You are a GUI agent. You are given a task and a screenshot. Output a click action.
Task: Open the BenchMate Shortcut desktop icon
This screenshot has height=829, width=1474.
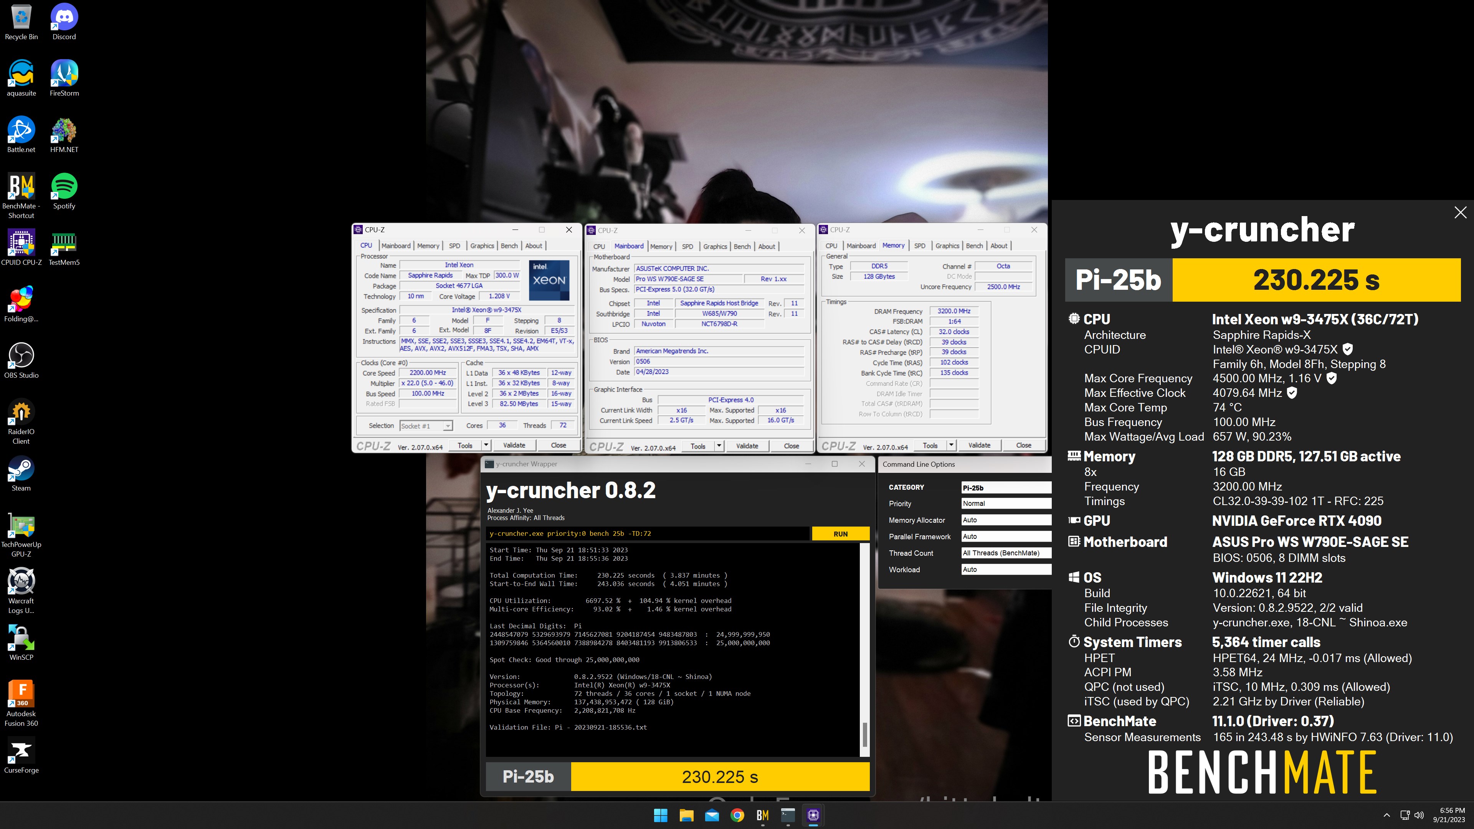(x=21, y=196)
